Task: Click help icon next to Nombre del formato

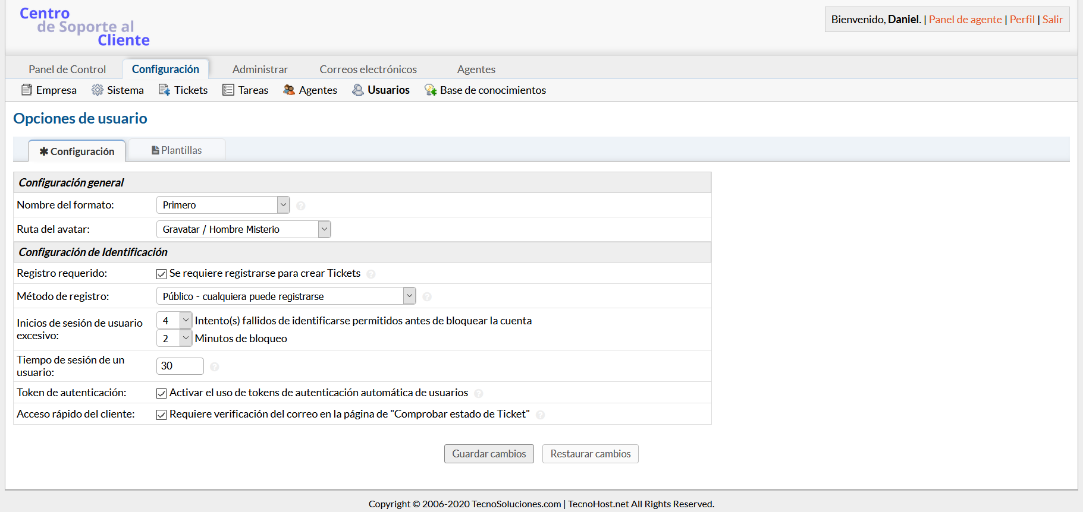Action: pyautogui.click(x=301, y=206)
